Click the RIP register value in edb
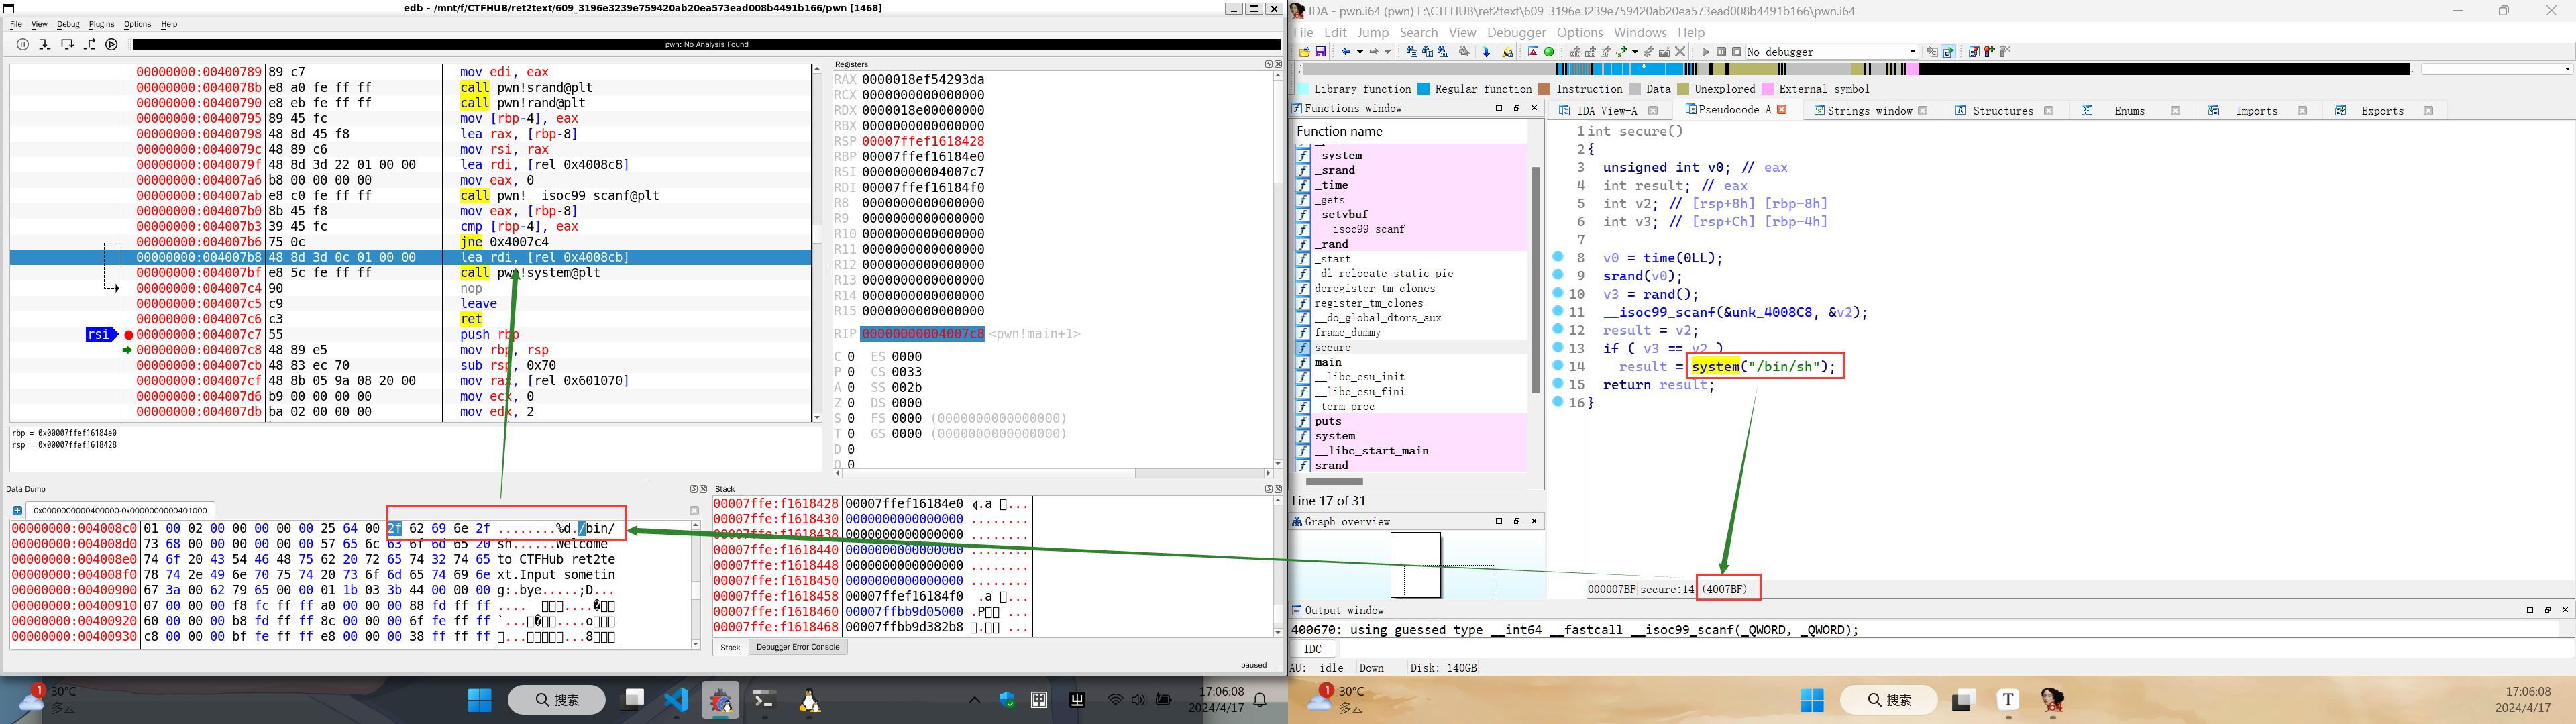The height and width of the screenshot is (724, 2576). pyautogui.click(x=923, y=334)
